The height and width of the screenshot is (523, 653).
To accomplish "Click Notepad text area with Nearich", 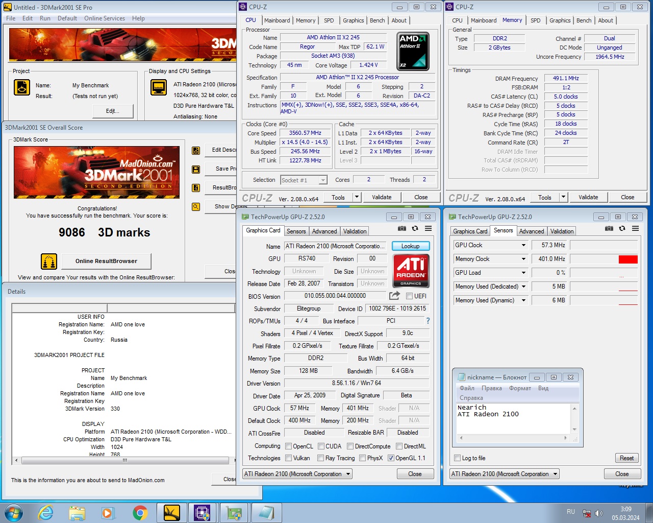I will point(514,418).
